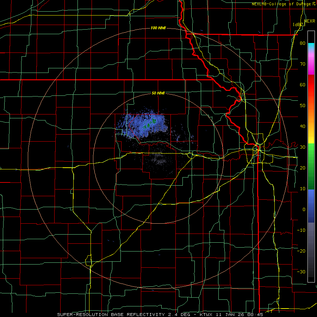Click the -10 value on the dBZ scale
This screenshot has width=317, height=317.
point(301,230)
